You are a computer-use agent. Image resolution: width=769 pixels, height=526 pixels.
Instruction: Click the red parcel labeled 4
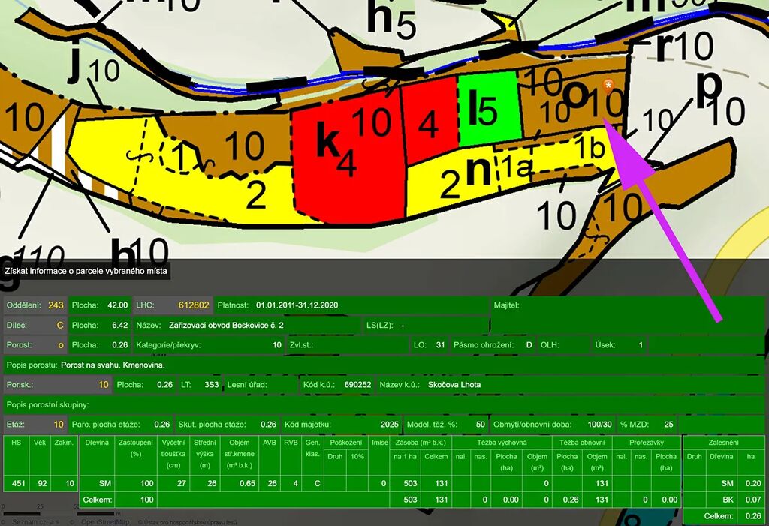point(428,124)
